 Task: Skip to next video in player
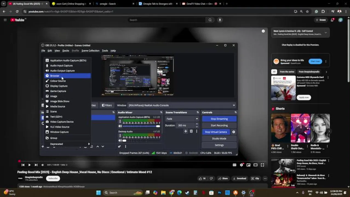[x=36, y=165]
